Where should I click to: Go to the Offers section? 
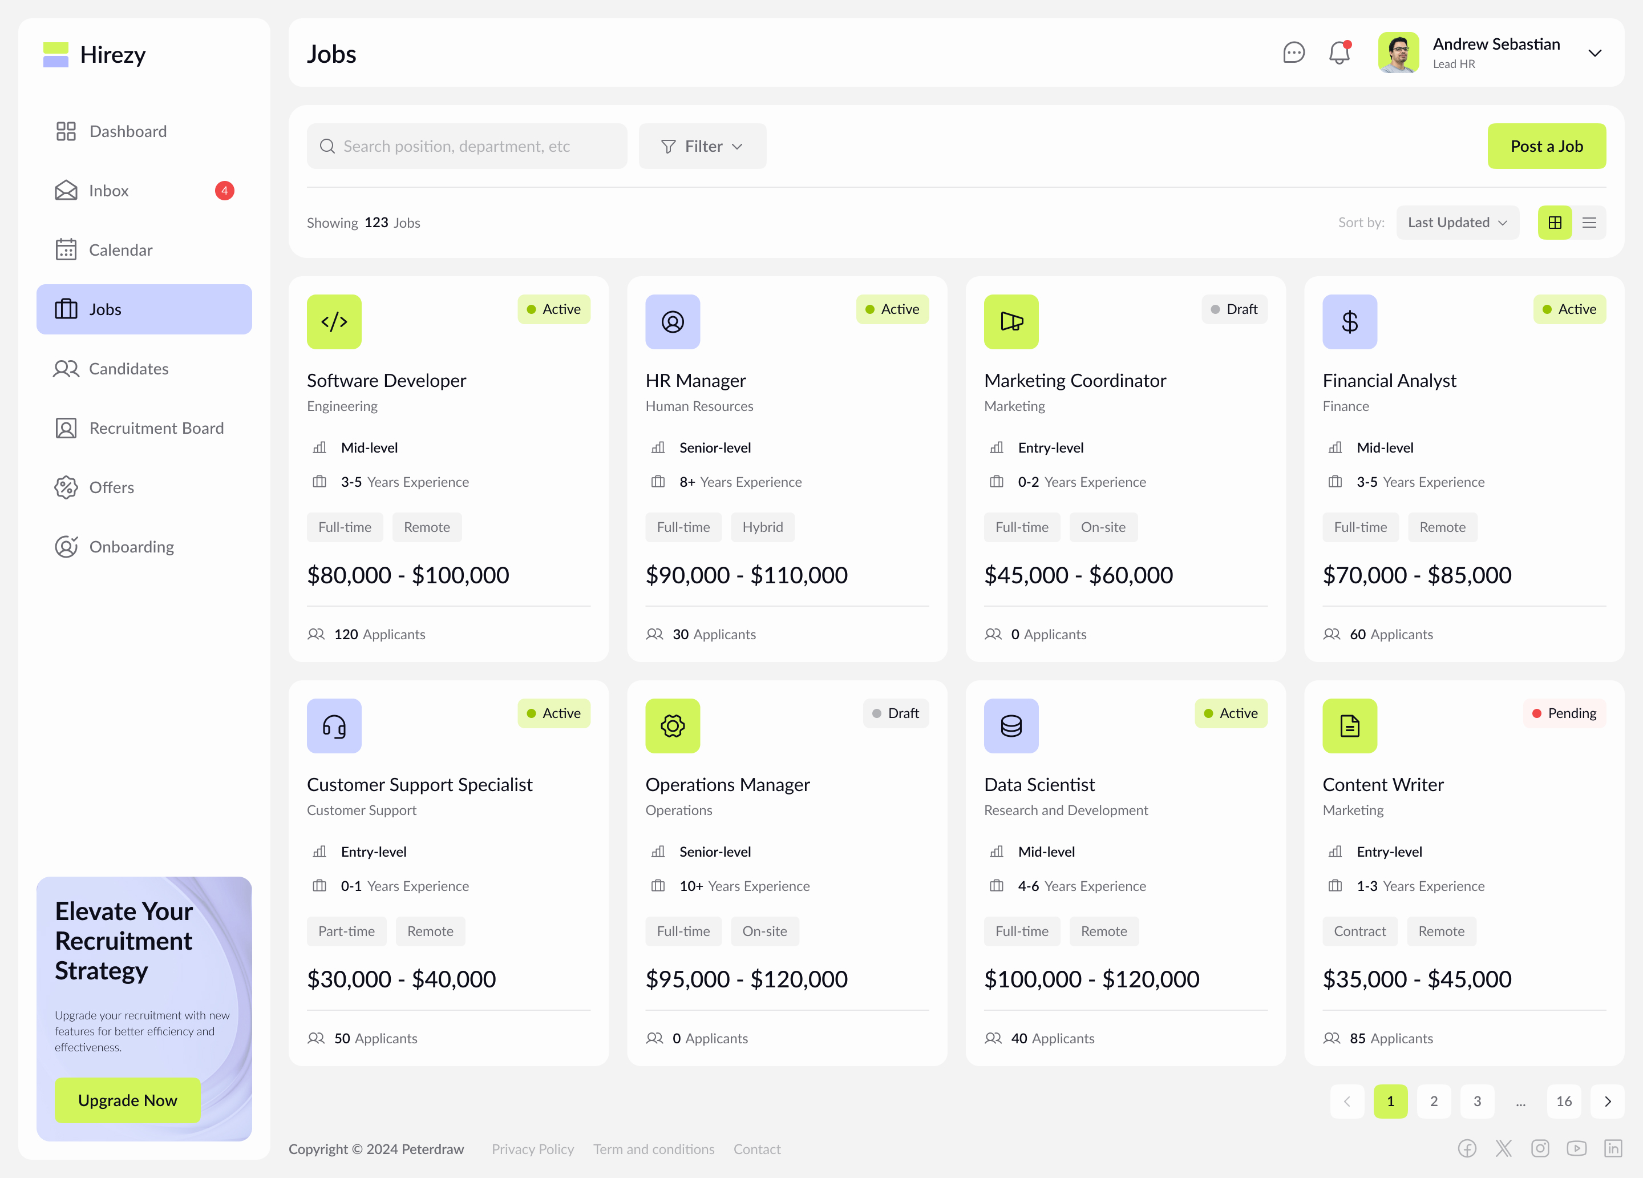(112, 487)
